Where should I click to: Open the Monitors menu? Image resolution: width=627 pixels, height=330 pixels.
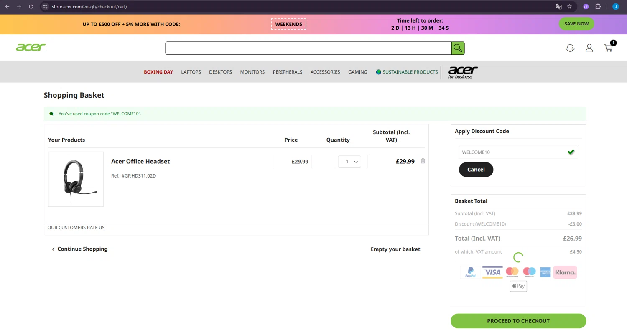pyautogui.click(x=252, y=72)
